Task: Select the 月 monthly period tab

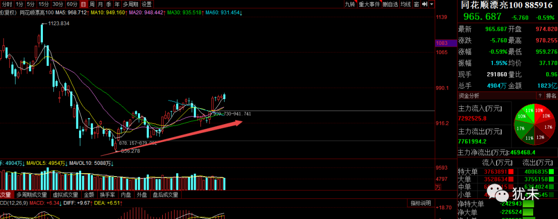Action: 100,4
